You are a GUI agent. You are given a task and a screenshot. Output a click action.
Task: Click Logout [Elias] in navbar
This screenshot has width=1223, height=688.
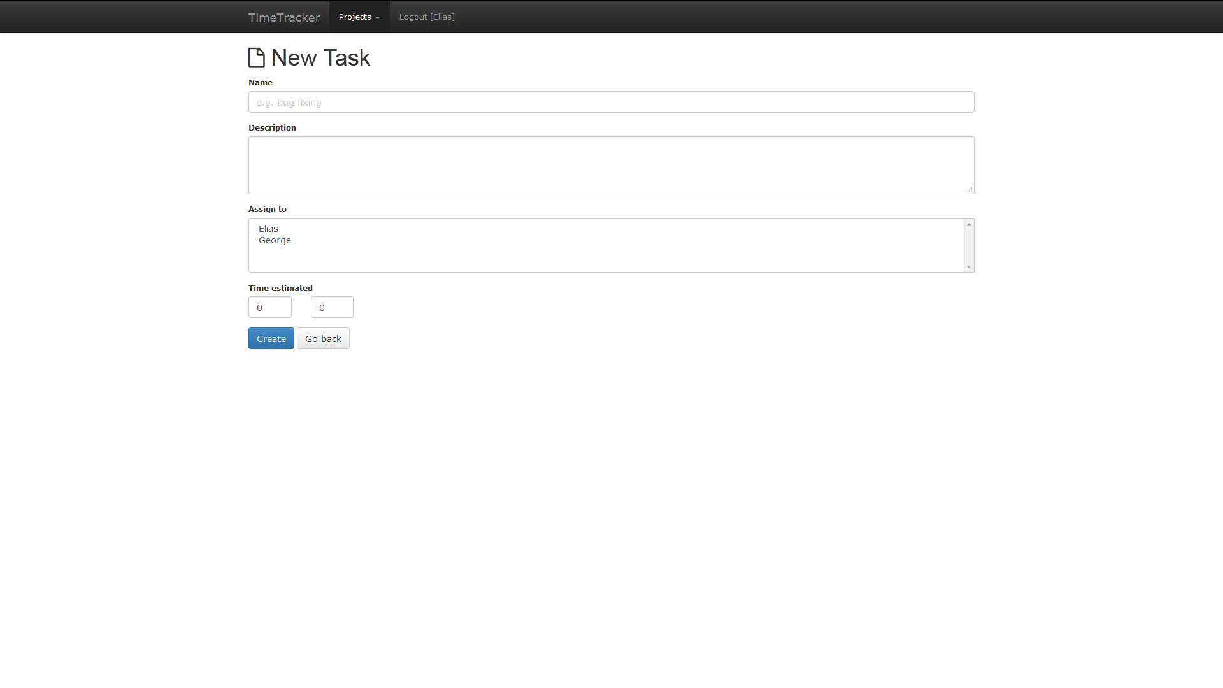pos(427,17)
